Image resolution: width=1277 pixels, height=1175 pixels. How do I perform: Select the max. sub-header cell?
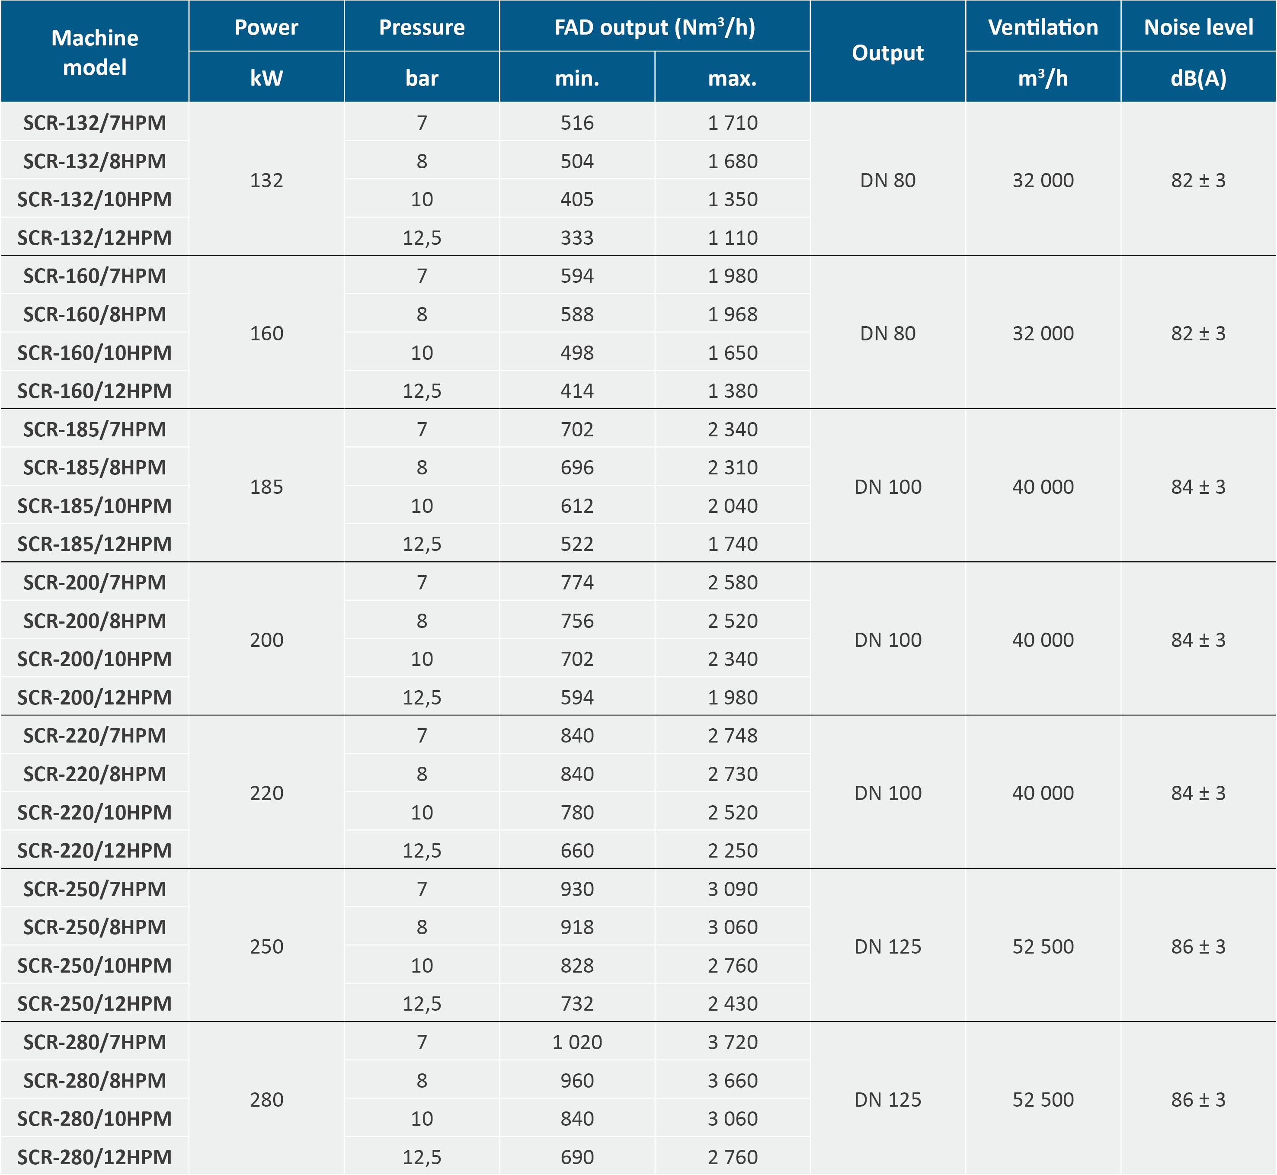click(x=732, y=77)
